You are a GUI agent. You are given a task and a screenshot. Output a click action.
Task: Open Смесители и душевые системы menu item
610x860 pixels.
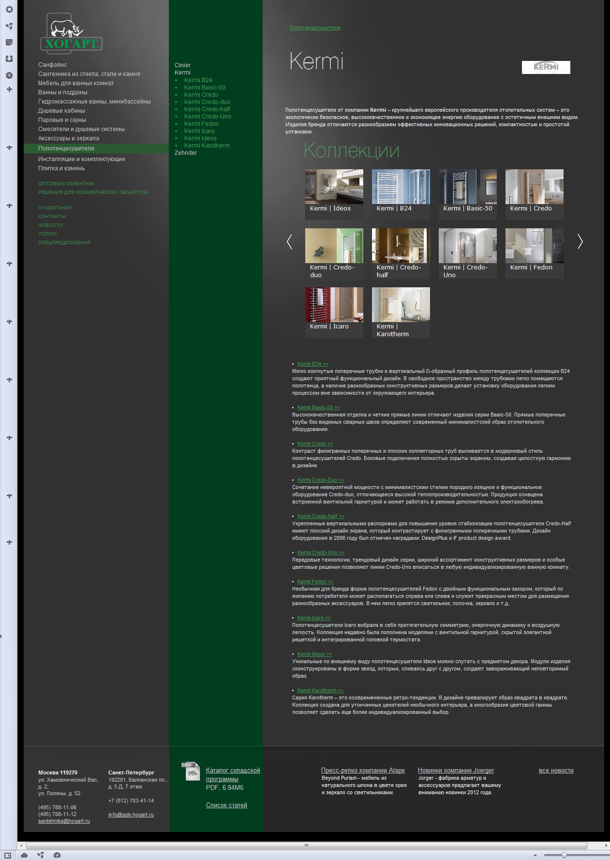[x=81, y=129]
